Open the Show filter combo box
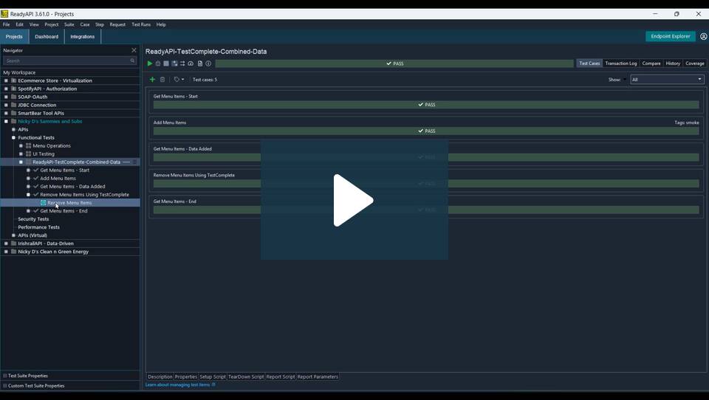The width and height of the screenshot is (709, 400). coord(666,80)
